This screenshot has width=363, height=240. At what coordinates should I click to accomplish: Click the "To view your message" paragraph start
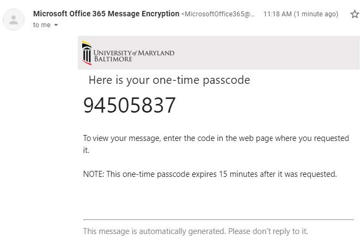click(x=109, y=138)
